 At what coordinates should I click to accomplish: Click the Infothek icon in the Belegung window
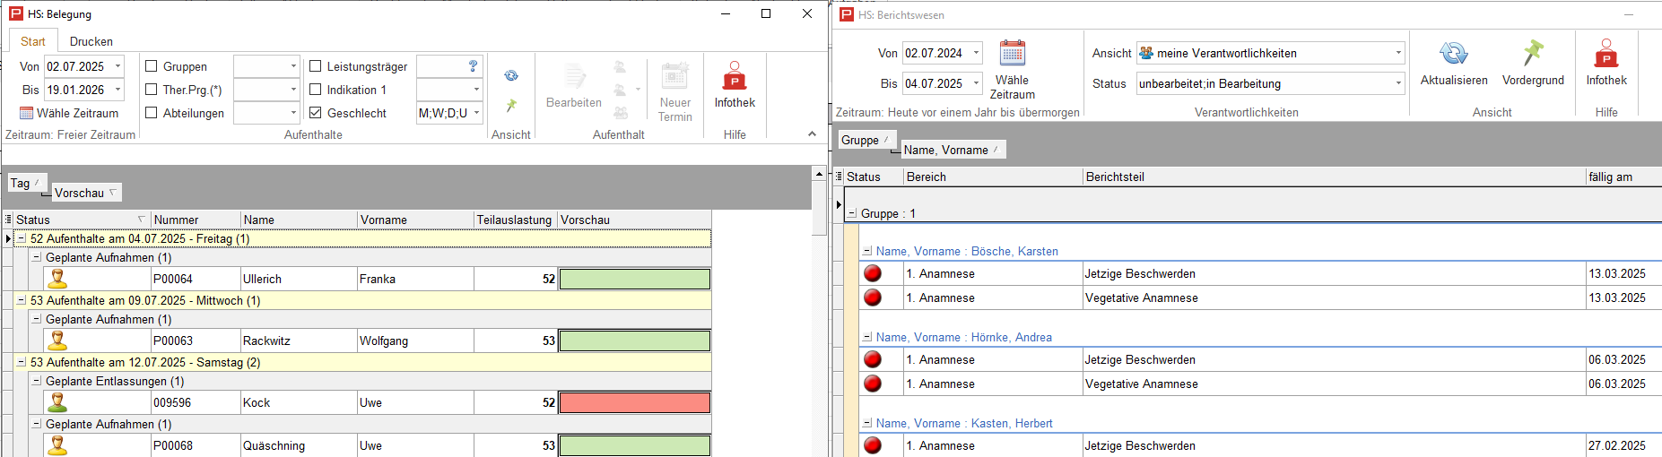[x=734, y=77]
